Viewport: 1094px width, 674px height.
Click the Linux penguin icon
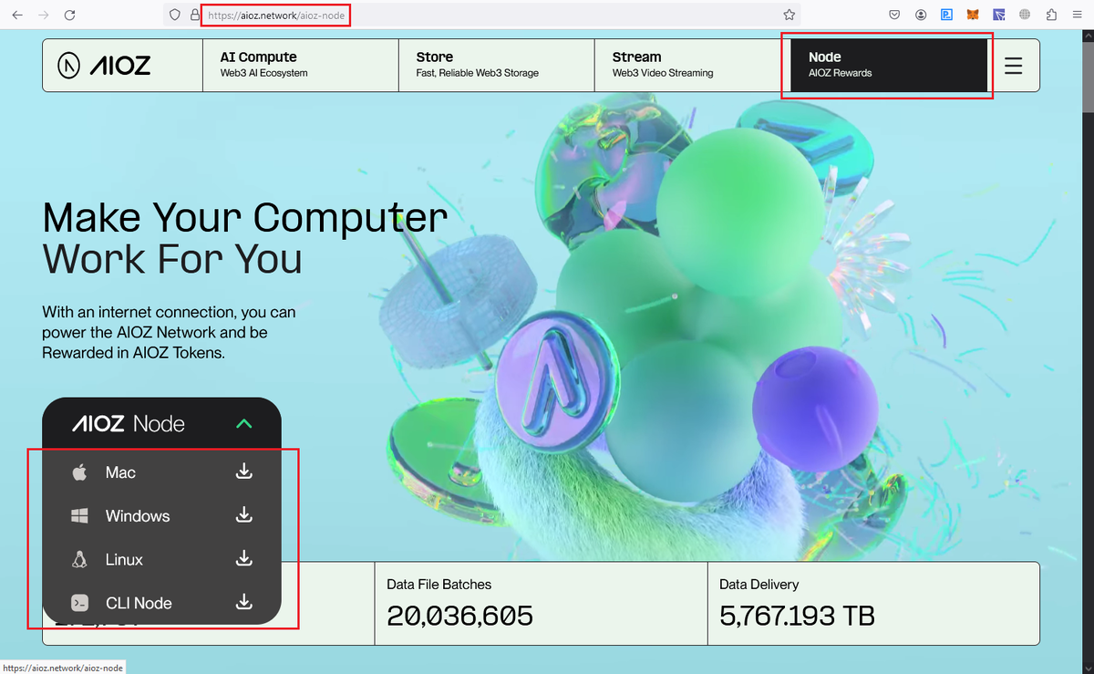pyautogui.click(x=79, y=559)
